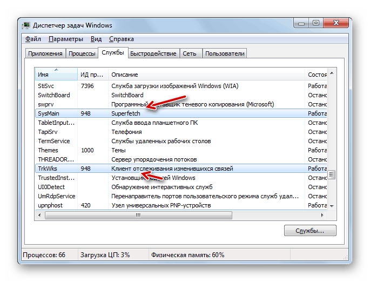This screenshot has height=282, width=370.
Task: Click the Физическая память: 60% status entry
Action: (187, 255)
